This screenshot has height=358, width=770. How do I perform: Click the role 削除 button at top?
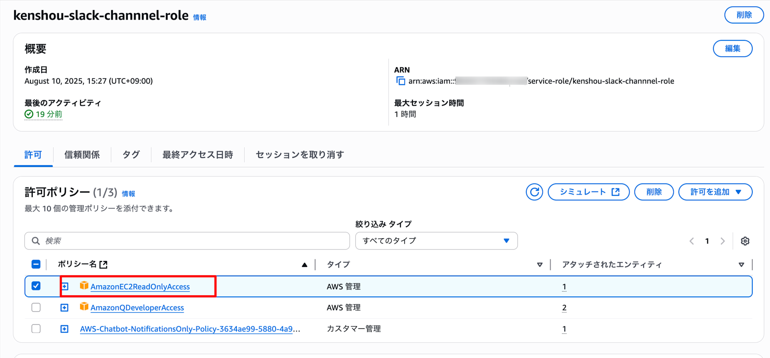pos(744,15)
